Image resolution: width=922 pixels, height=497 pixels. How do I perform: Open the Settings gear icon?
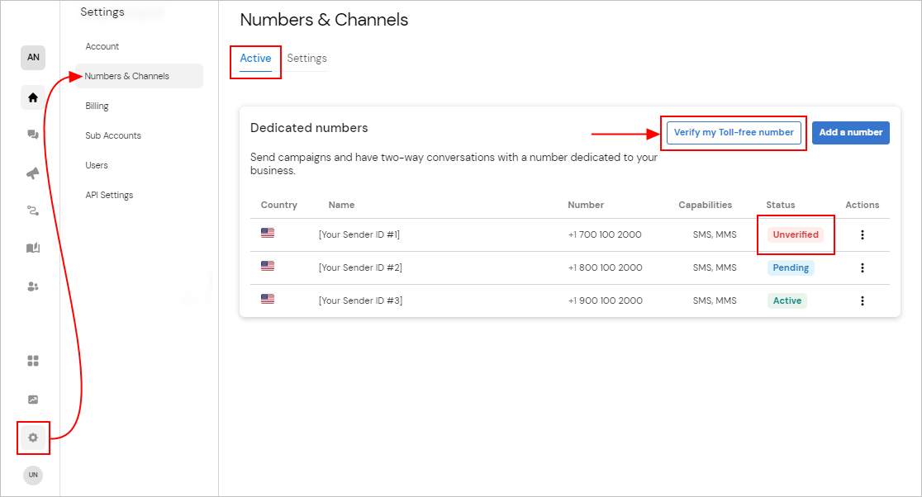(x=33, y=438)
